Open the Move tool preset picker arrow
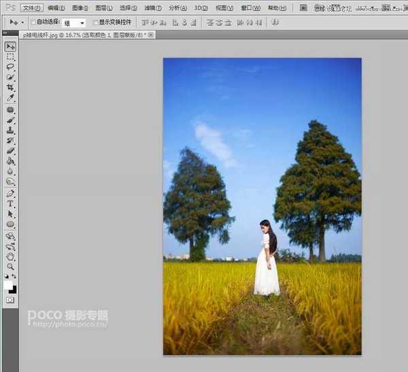This screenshot has height=372, width=408. (20, 22)
